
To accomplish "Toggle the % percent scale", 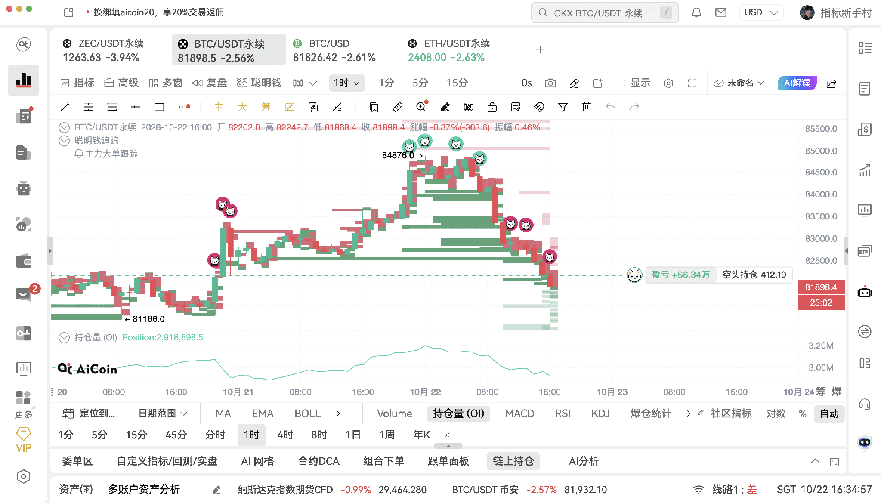I will click(x=803, y=414).
